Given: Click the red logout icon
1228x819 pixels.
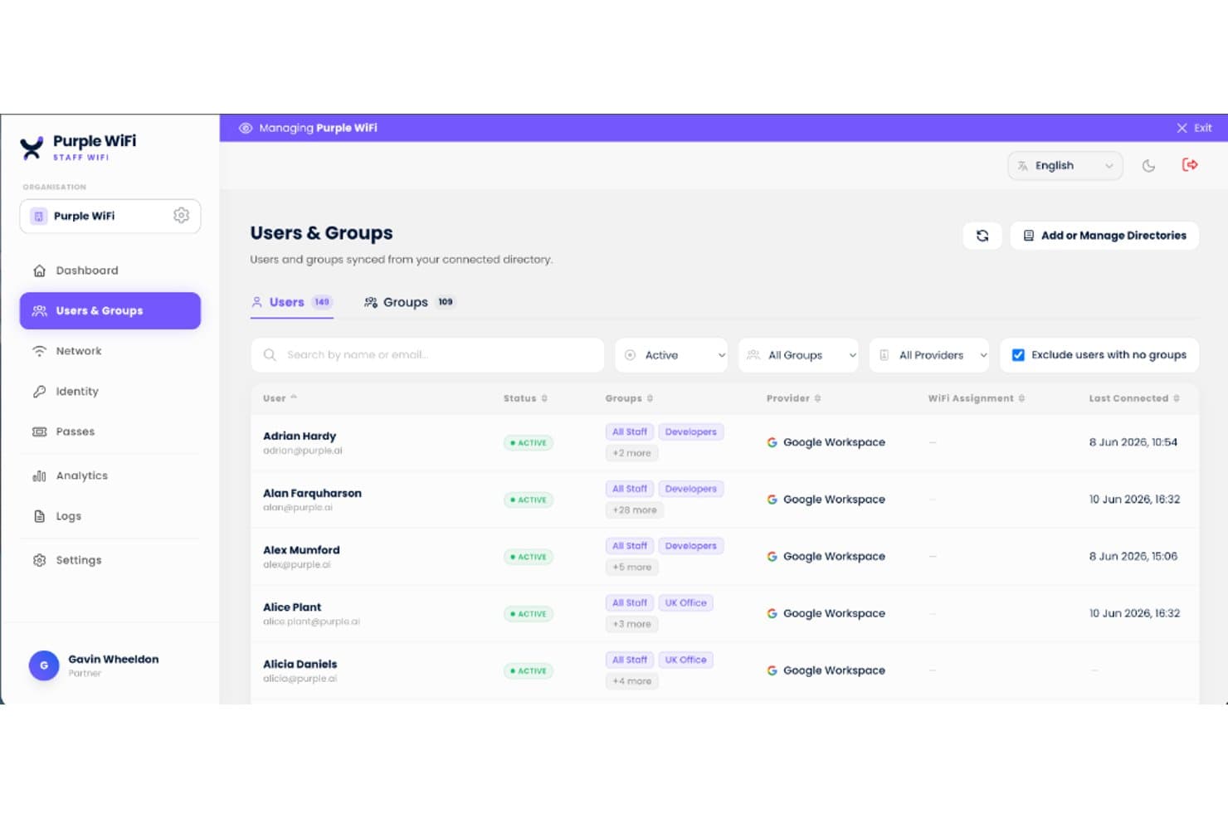Looking at the screenshot, I should (x=1189, y=165).
